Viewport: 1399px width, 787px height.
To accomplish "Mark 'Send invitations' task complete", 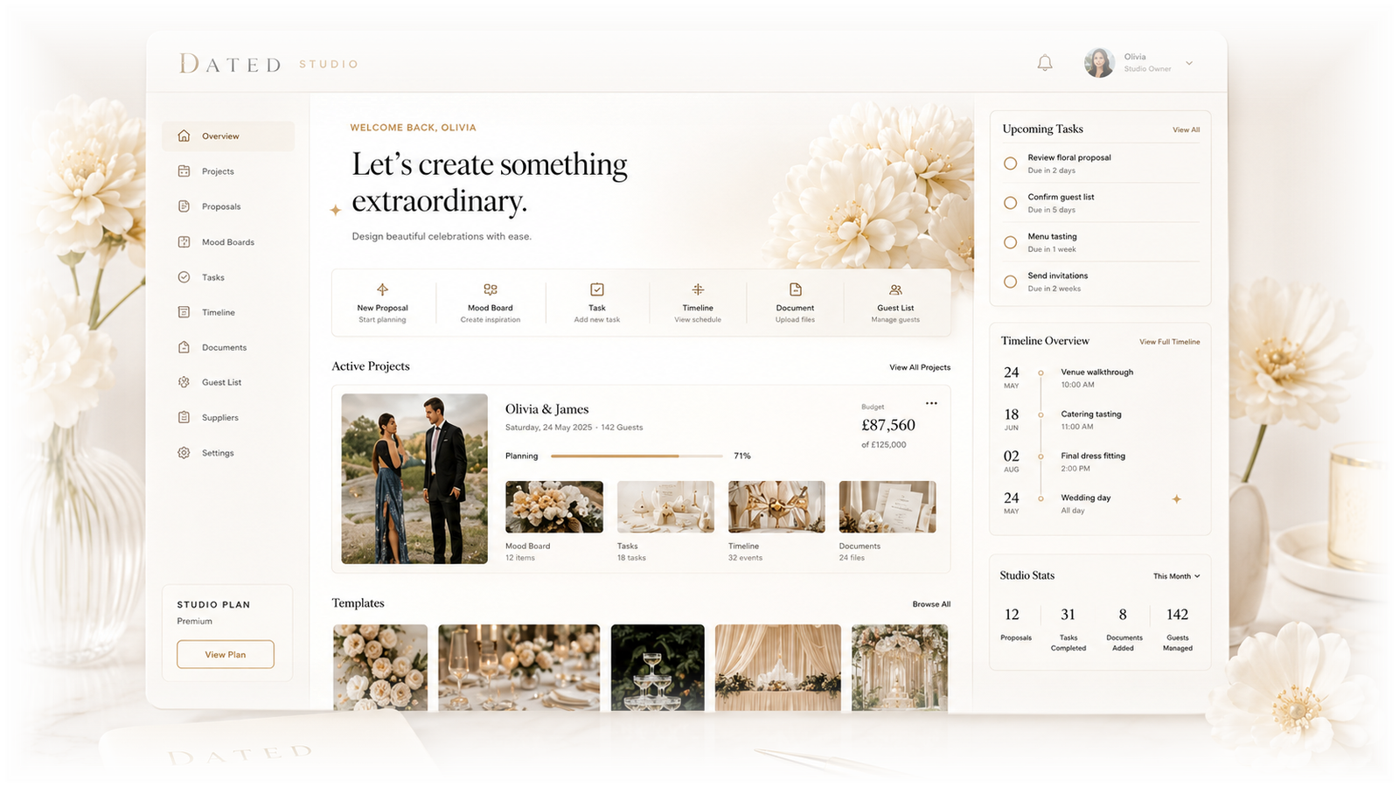I will point(1010,282).
